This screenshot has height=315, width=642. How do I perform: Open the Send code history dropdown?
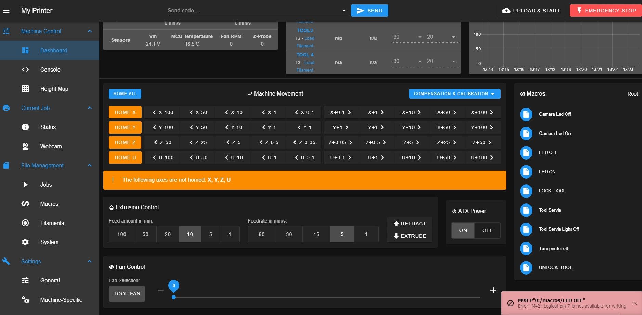344,11
